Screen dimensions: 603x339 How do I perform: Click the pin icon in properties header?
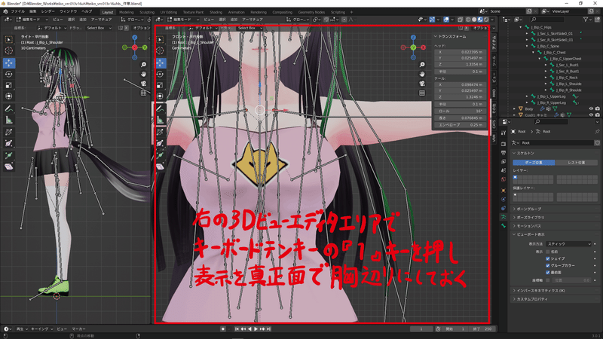pos(597,131)
